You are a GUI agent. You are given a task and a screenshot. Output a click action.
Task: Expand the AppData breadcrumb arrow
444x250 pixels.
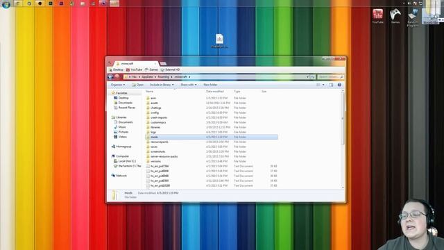[155, 77]
